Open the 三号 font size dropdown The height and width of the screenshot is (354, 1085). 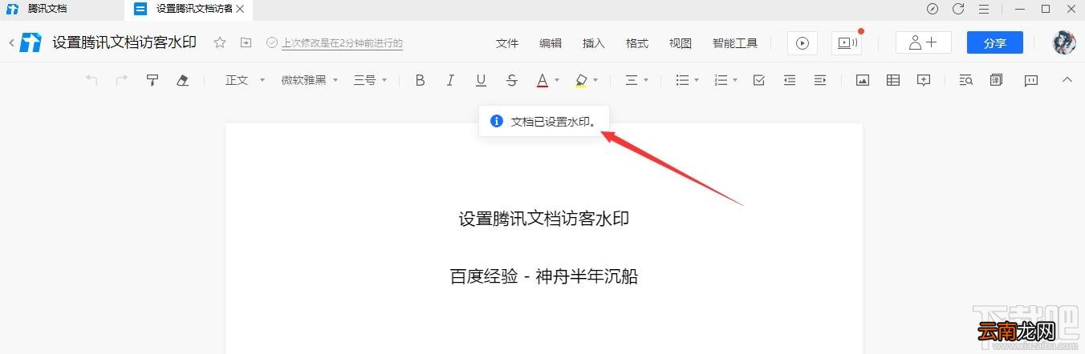click(371, 80)
